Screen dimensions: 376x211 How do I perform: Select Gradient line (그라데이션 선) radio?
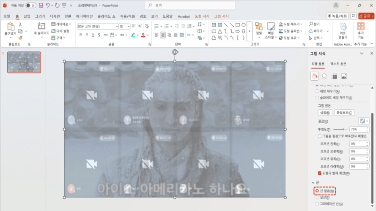pyautogui.click(x=317, y=204)
